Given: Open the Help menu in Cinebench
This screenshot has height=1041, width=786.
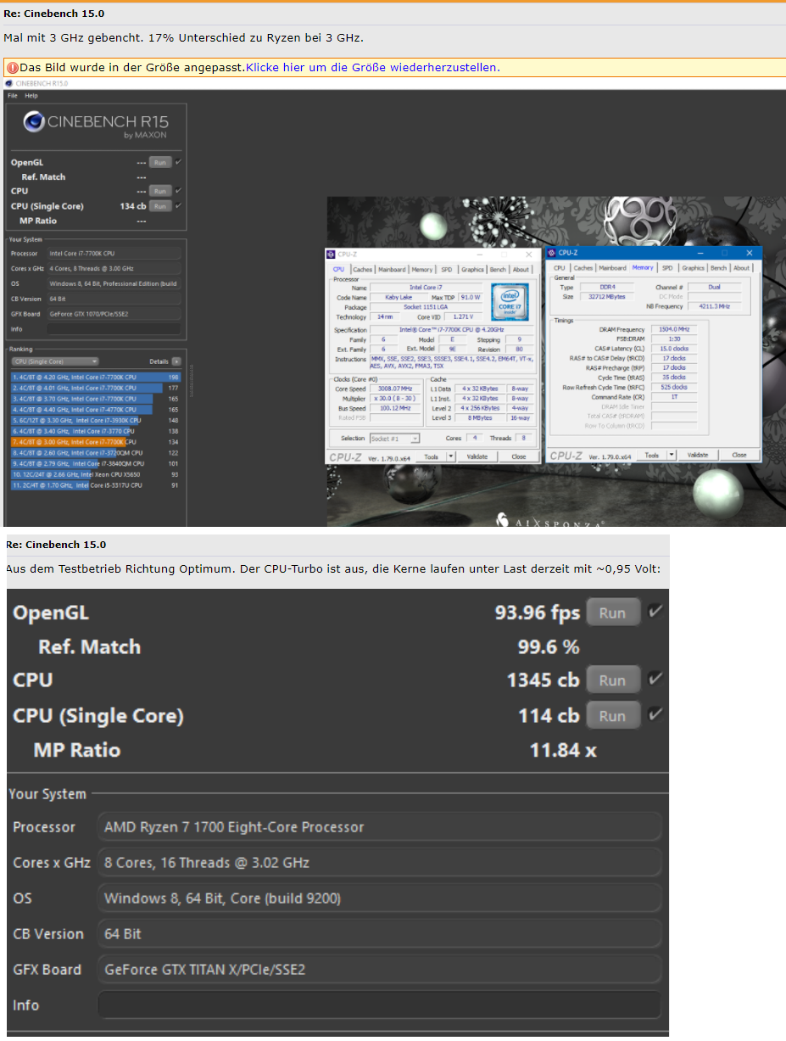Looking at the screenshot, I should click(x=31, y=96).
